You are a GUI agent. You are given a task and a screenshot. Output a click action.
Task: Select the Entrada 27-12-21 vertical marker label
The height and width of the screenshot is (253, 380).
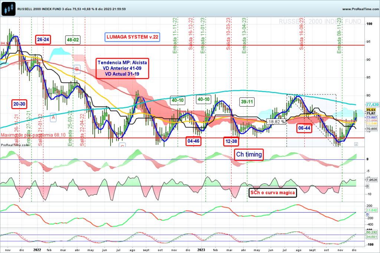coord(28,129)
